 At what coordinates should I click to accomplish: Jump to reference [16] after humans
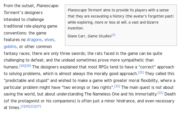pos(22,66)
